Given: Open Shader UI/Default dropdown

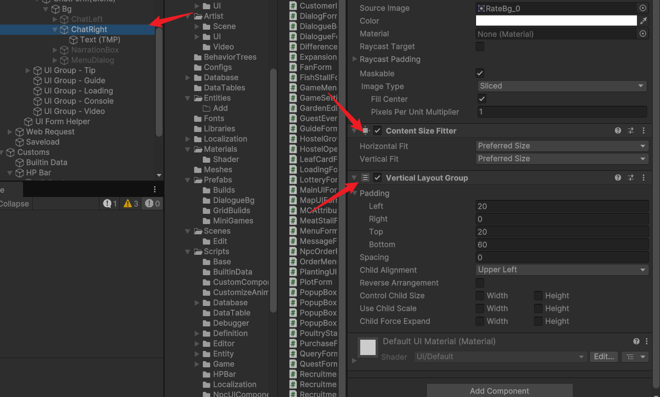Looking at the screenshot, I should (x=500, y=357).
